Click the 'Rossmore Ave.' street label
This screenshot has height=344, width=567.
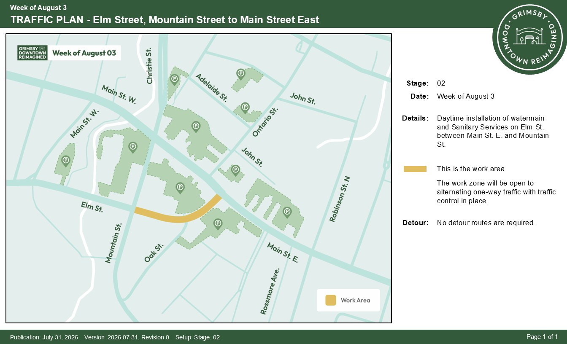[x=270, y=291]
